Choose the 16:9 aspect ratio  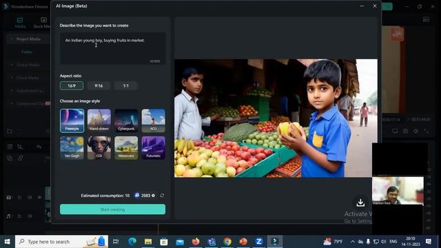coord(72,85)
